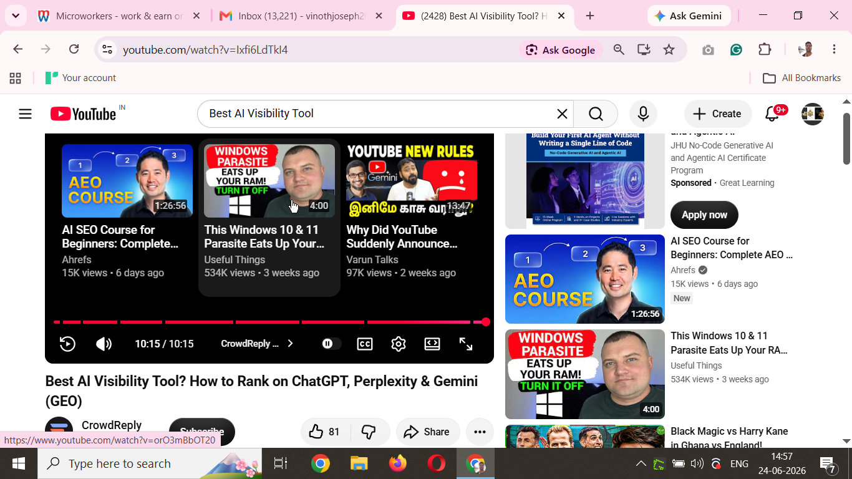
Task: Click Apply now on sponsored ad
Action: pyautogui.click(x=704, y=215)
